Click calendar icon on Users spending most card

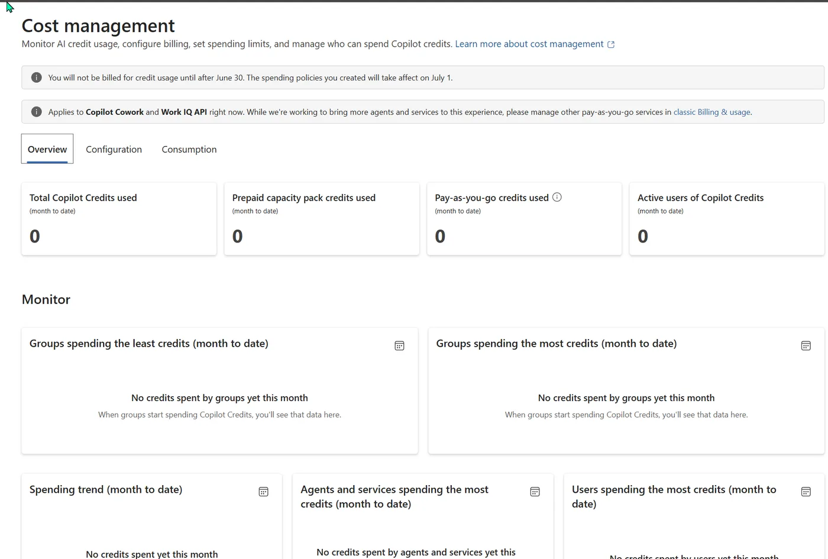coord(806,492)
